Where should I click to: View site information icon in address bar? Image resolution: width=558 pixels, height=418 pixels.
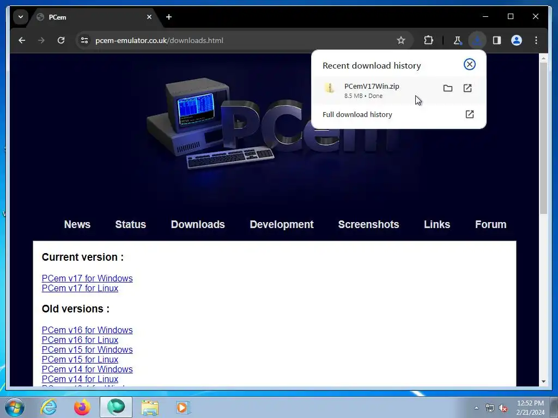(84, 40)
